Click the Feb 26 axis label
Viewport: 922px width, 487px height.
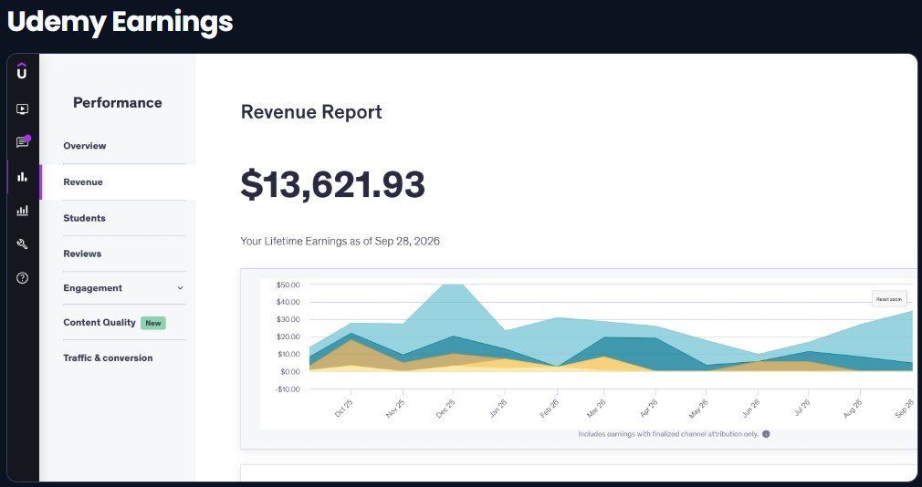click(x=548, y=409)
